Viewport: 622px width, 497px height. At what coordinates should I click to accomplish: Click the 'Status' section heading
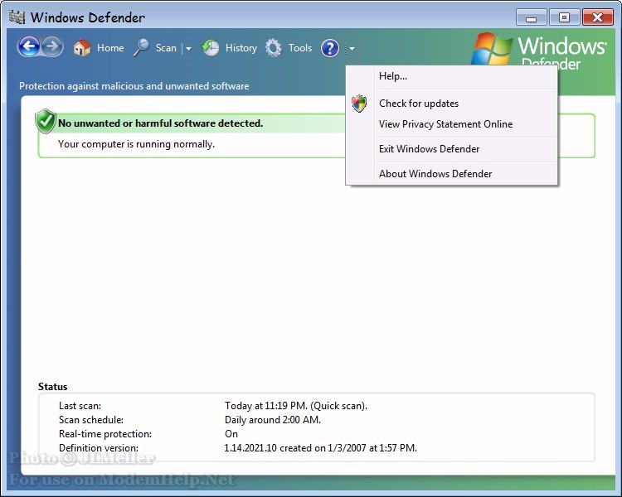(x=53, y=387)
